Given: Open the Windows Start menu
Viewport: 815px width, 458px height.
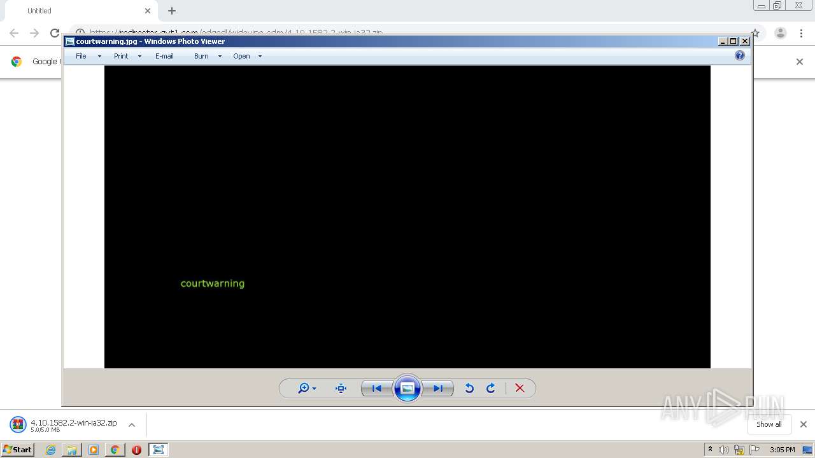Looking at the screenshot, I should tap(18, 449).
